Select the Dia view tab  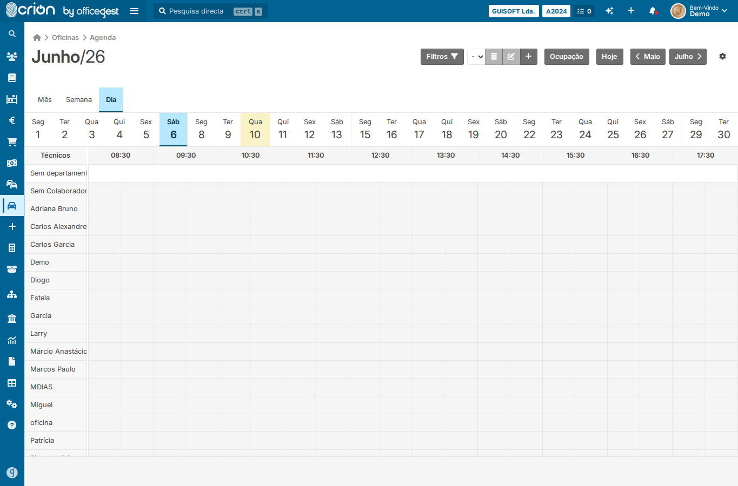(111, 100)
